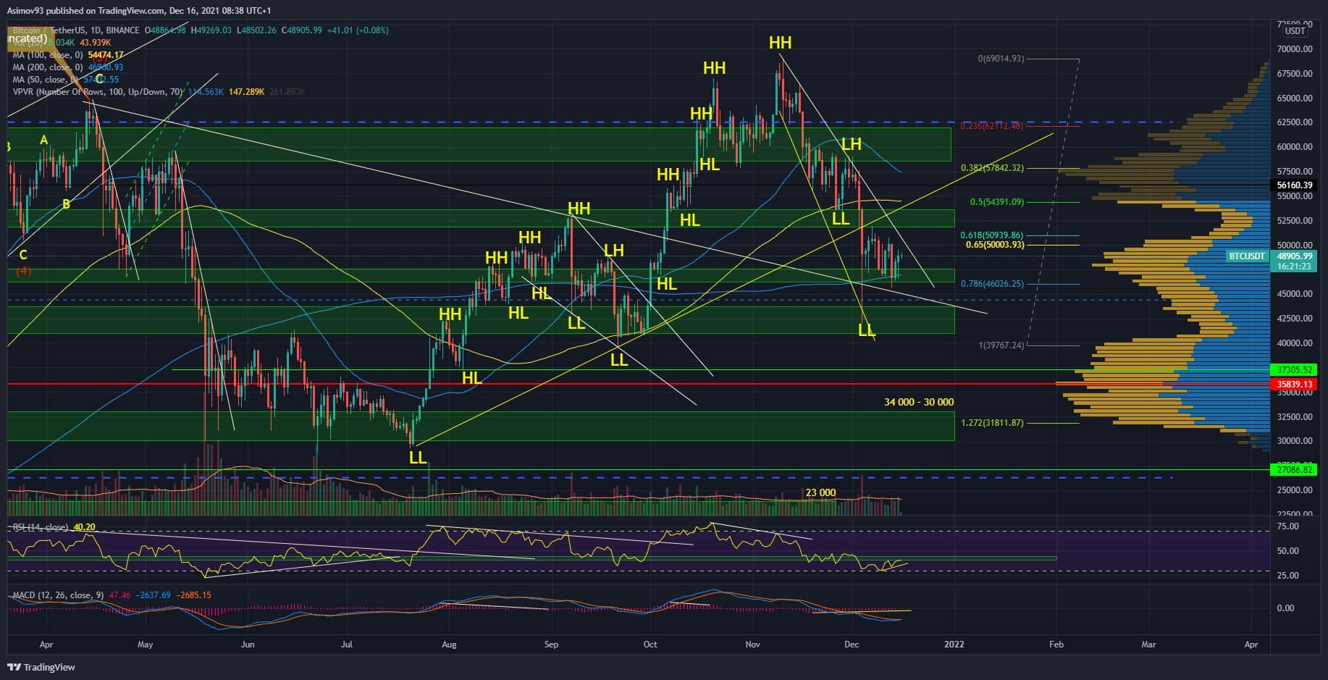This screenshot has height=680, width=1328.
Task: Click the Fibonacci 1.272(31811.87) level label
Action: 992,423
